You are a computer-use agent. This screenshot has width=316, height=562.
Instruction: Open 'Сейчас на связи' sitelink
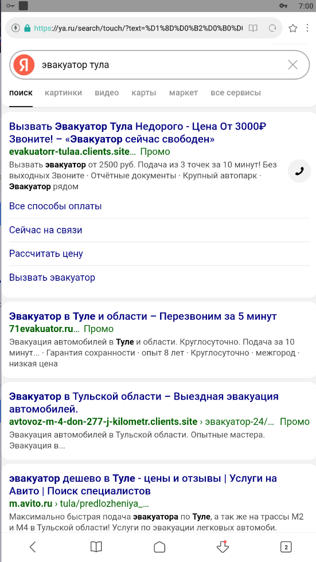pyautogui.click(x=45, y=230)
